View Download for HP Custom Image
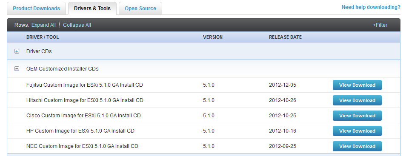Viewport: 409px width, 156px height. tap(357, 131)
